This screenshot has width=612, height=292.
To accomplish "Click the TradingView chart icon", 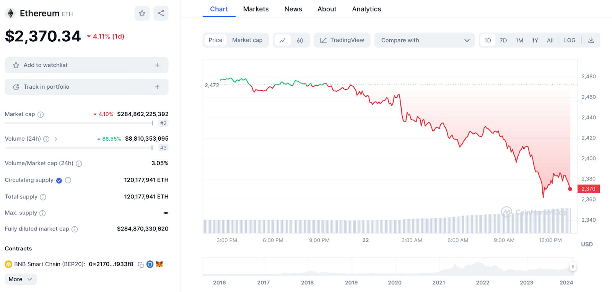I will click(323, 40).
